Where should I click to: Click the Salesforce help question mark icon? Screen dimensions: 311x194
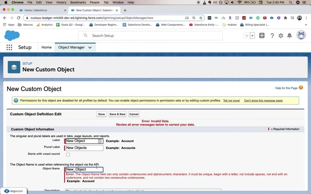(272, 36)
